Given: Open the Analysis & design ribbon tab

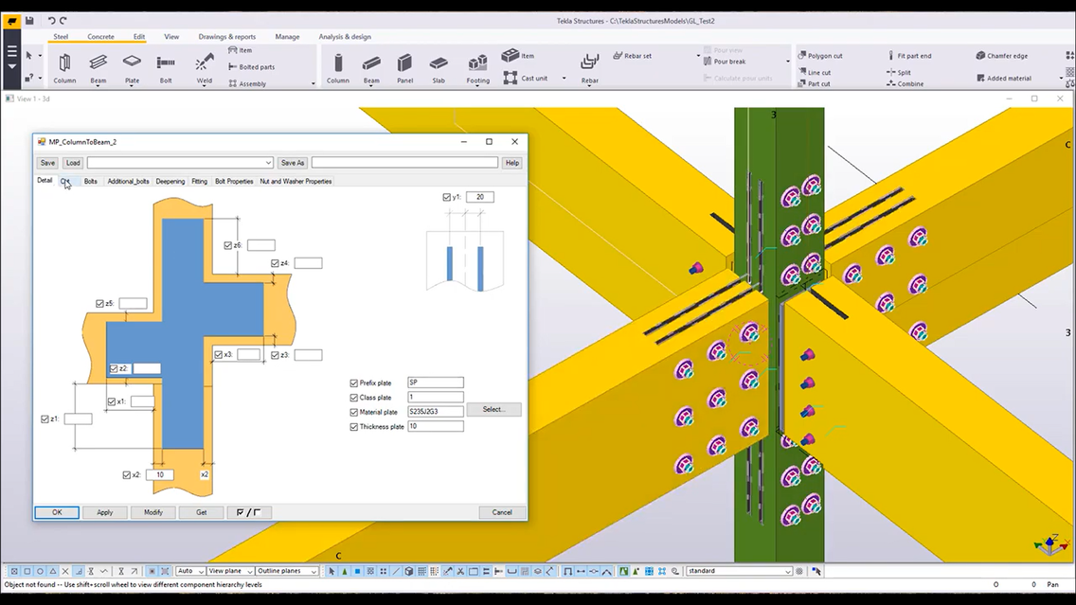Looking at the screenshot, I should pos(345,36).
